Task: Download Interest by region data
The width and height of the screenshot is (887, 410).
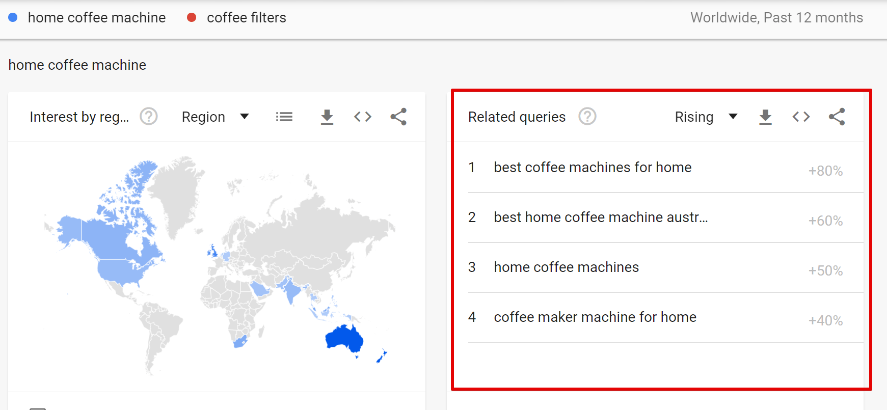Action: pyautogui.click(x=327, y=117)
